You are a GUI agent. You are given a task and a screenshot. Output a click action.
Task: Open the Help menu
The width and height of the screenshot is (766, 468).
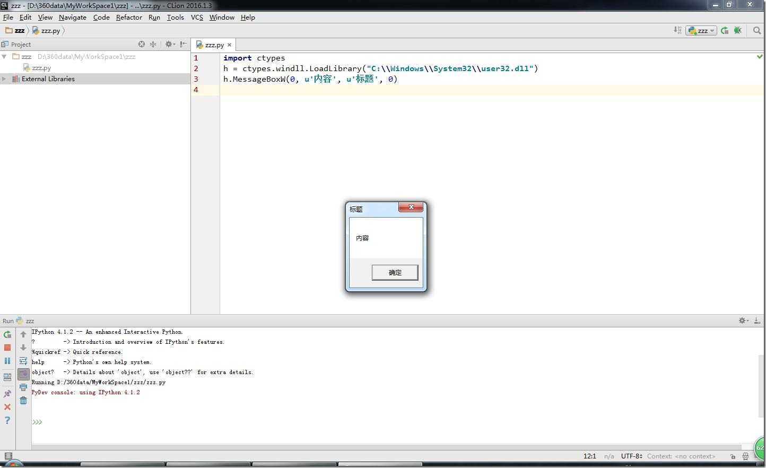coord(248,17)
